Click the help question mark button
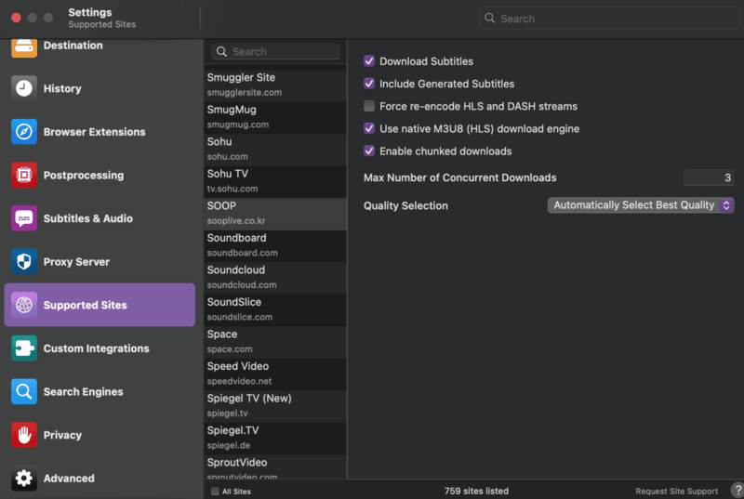The height and width of the screenshot is (499, 744). (737, 491)
